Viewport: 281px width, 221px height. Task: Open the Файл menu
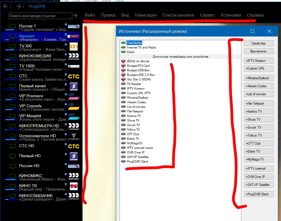coord(90,15)
